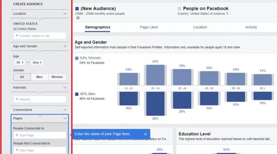Click People Connected to Your Page field
Image resolution: width=277 pixels, height=154 pixels.
tap(40, 135)
